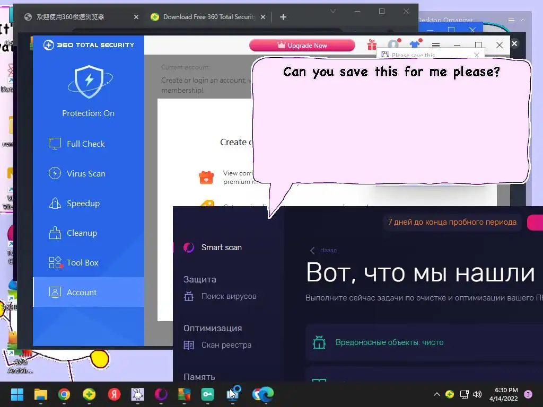Click the Защита section heading

(x=200, y=280)
